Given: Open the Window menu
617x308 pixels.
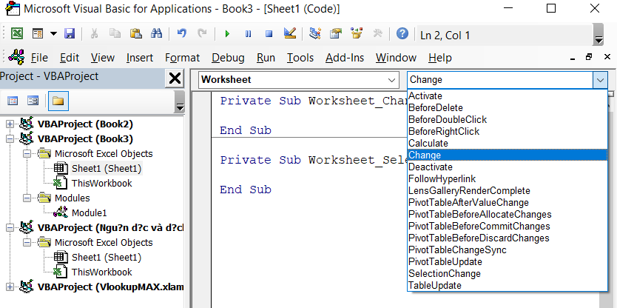Looking at the screenshot, I should 396,58.
